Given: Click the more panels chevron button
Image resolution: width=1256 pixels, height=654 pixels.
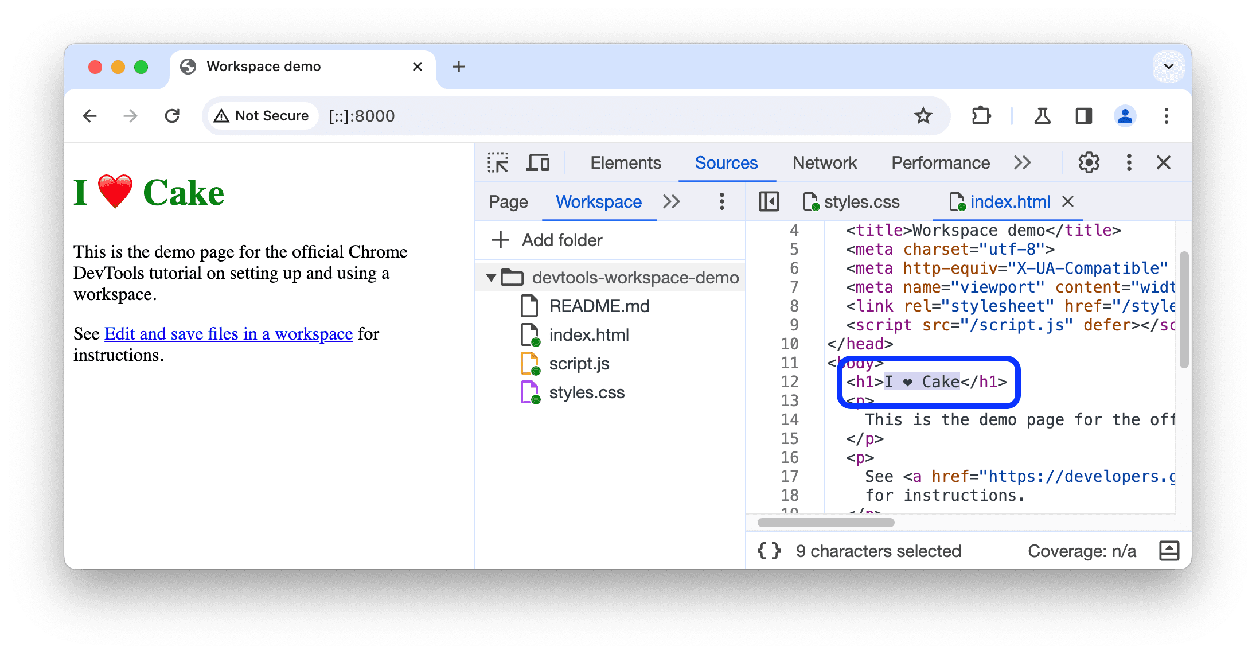Looking at the screenshot, I should pyautogui.click(x=1023, y=163).
